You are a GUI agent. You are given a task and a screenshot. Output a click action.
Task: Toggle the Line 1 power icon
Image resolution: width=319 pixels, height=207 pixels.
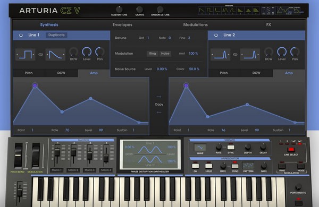point(21,35)
